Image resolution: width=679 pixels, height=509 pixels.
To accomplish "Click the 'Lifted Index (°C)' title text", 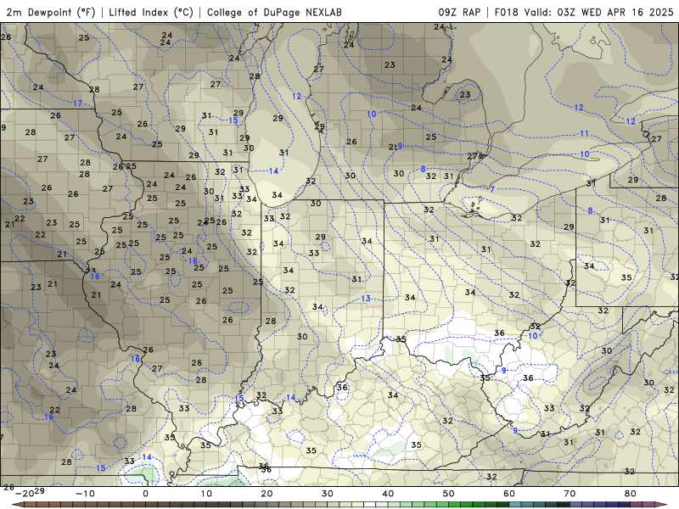I will (151, 12).
